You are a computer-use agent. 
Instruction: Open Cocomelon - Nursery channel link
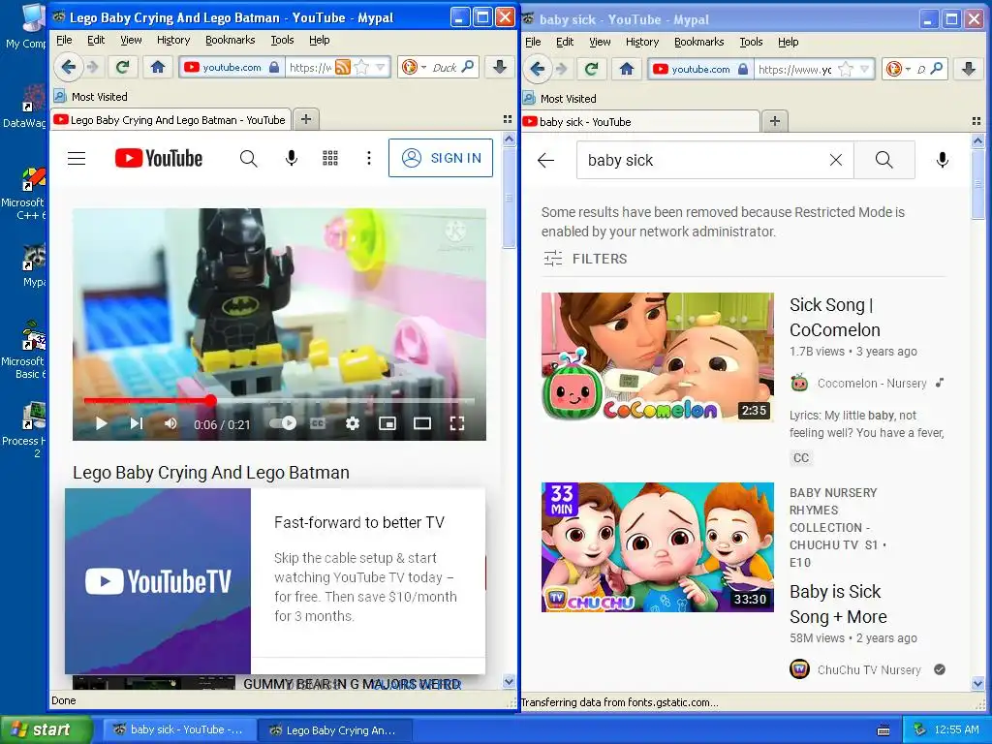coord(871,383)
